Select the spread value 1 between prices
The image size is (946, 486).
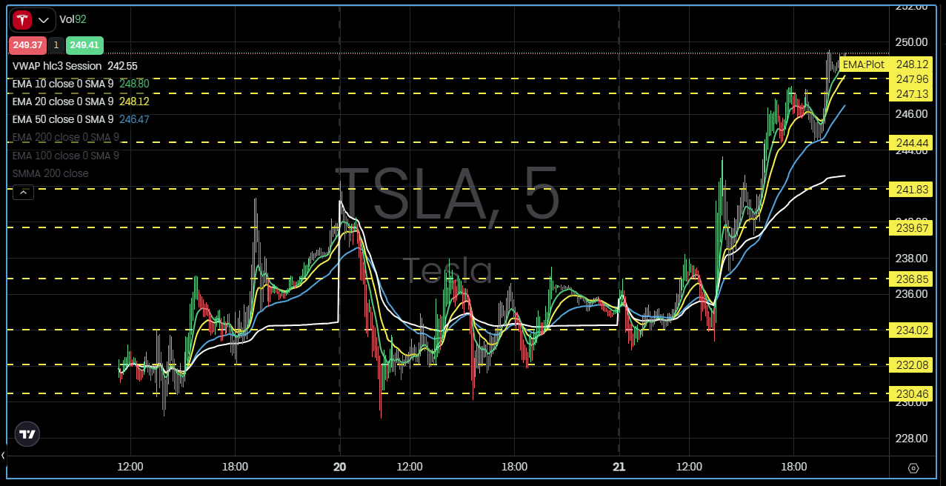[56, 45]
